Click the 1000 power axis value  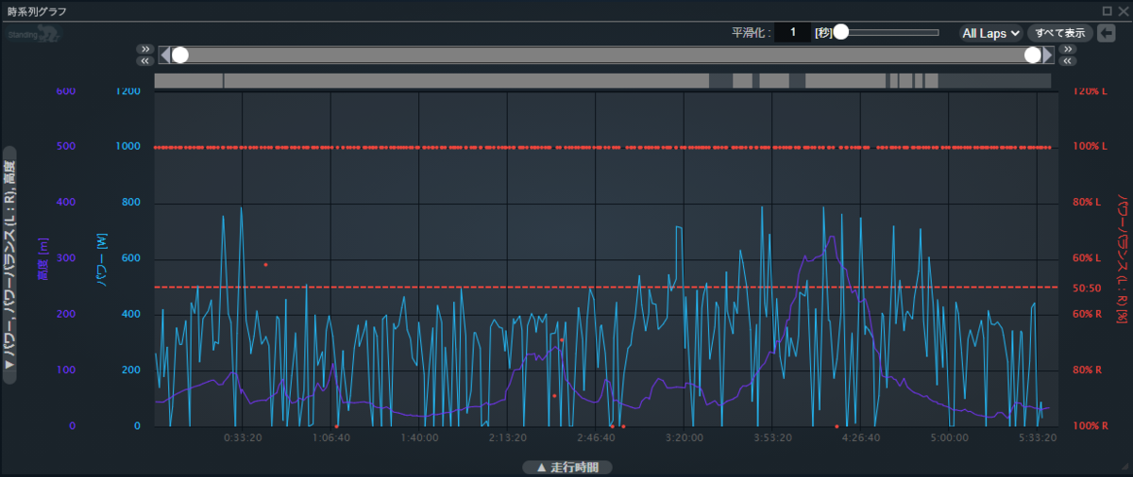pos(127,147)
